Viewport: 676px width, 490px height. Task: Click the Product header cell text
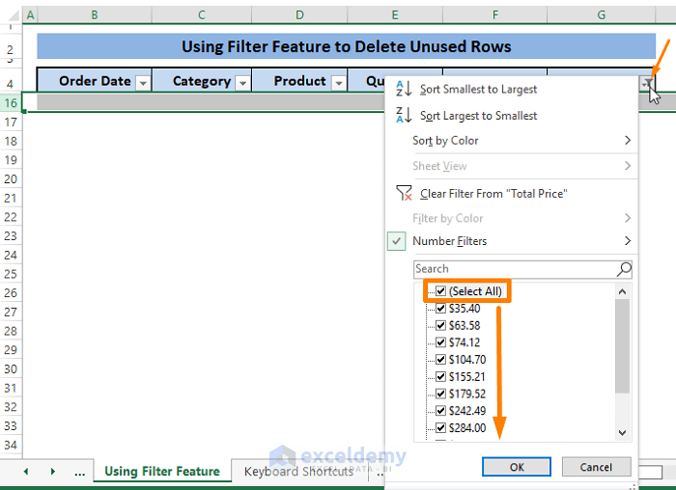pos(300,81)
